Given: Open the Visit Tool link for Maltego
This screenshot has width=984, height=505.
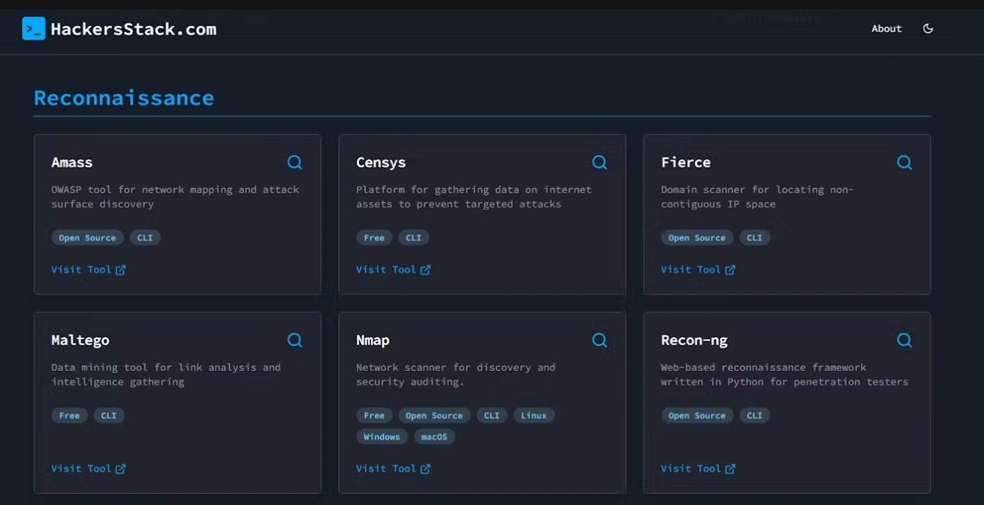Looking at the screenshot, I should point(89,468).
